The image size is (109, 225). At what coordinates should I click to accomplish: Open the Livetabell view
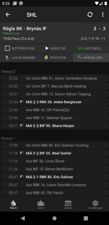coord(90,48)
